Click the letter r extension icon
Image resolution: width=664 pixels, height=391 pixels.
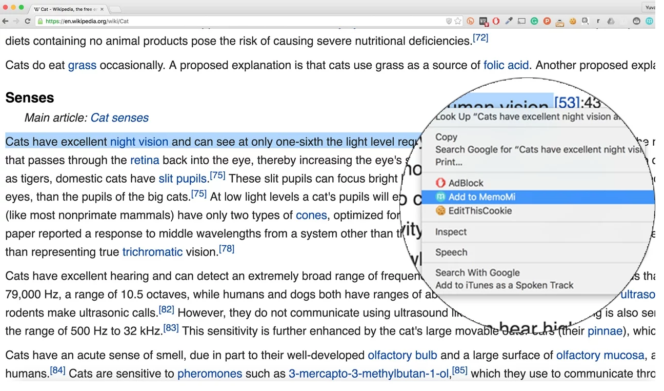click(598, 21)
